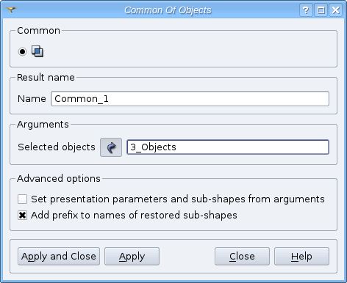Click the 'Advanced options' group heading
Screen dimensions: 347x283
pyautogui.click(x=59, y=179)
